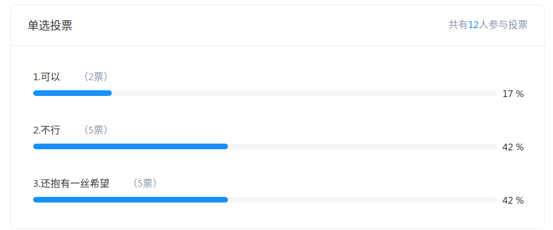
Task: Select the 3.还抱有一丝希望 option label
Action: pyautogui.click(x=71, y=183)
